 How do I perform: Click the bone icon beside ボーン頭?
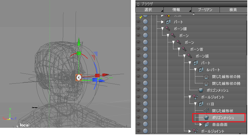pos(190,56)
